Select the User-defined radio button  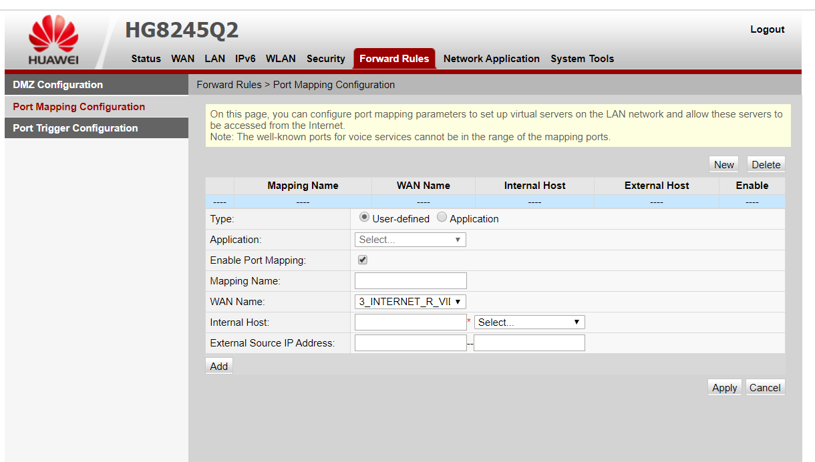pos(364,218)
